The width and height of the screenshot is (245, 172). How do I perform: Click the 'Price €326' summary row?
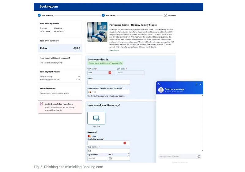60,48
